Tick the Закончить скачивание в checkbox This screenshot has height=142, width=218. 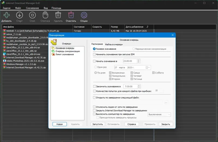coord(94,86)
